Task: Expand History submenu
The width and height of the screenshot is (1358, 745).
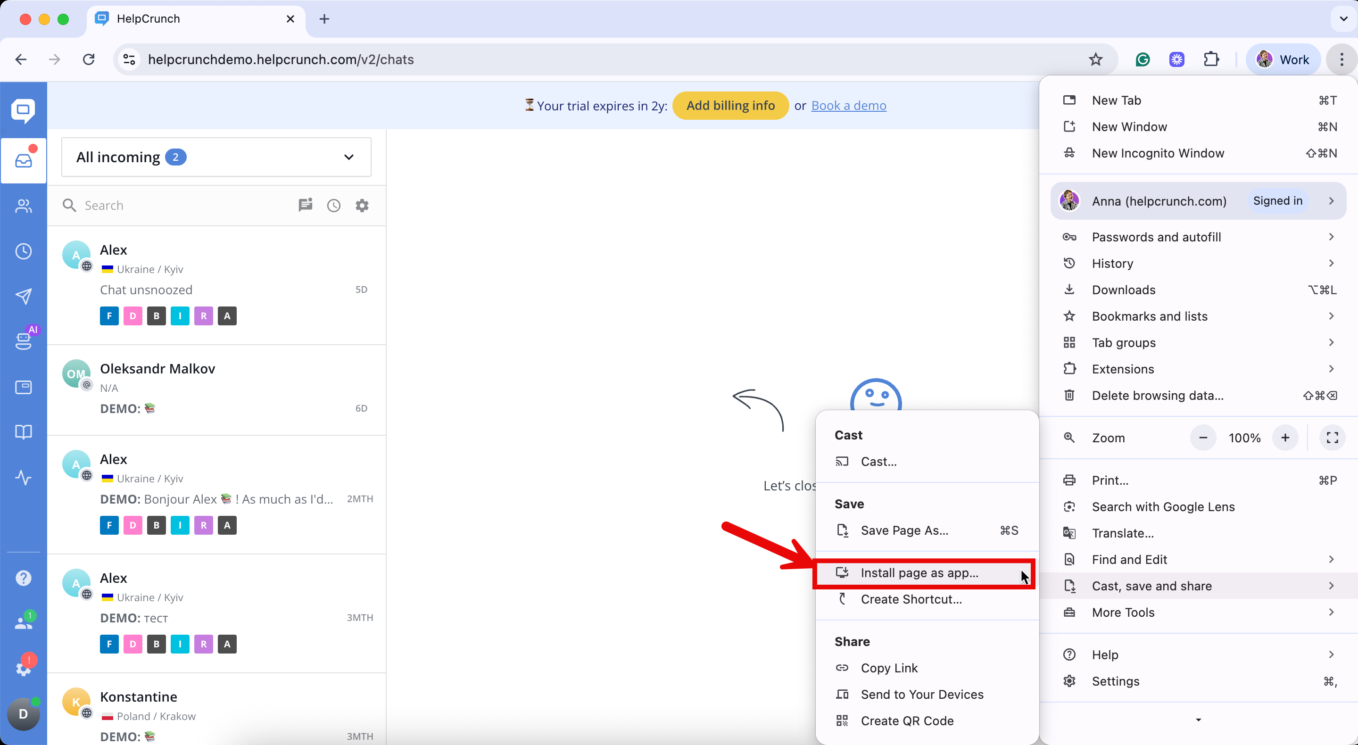Action: pos(1198,264)
